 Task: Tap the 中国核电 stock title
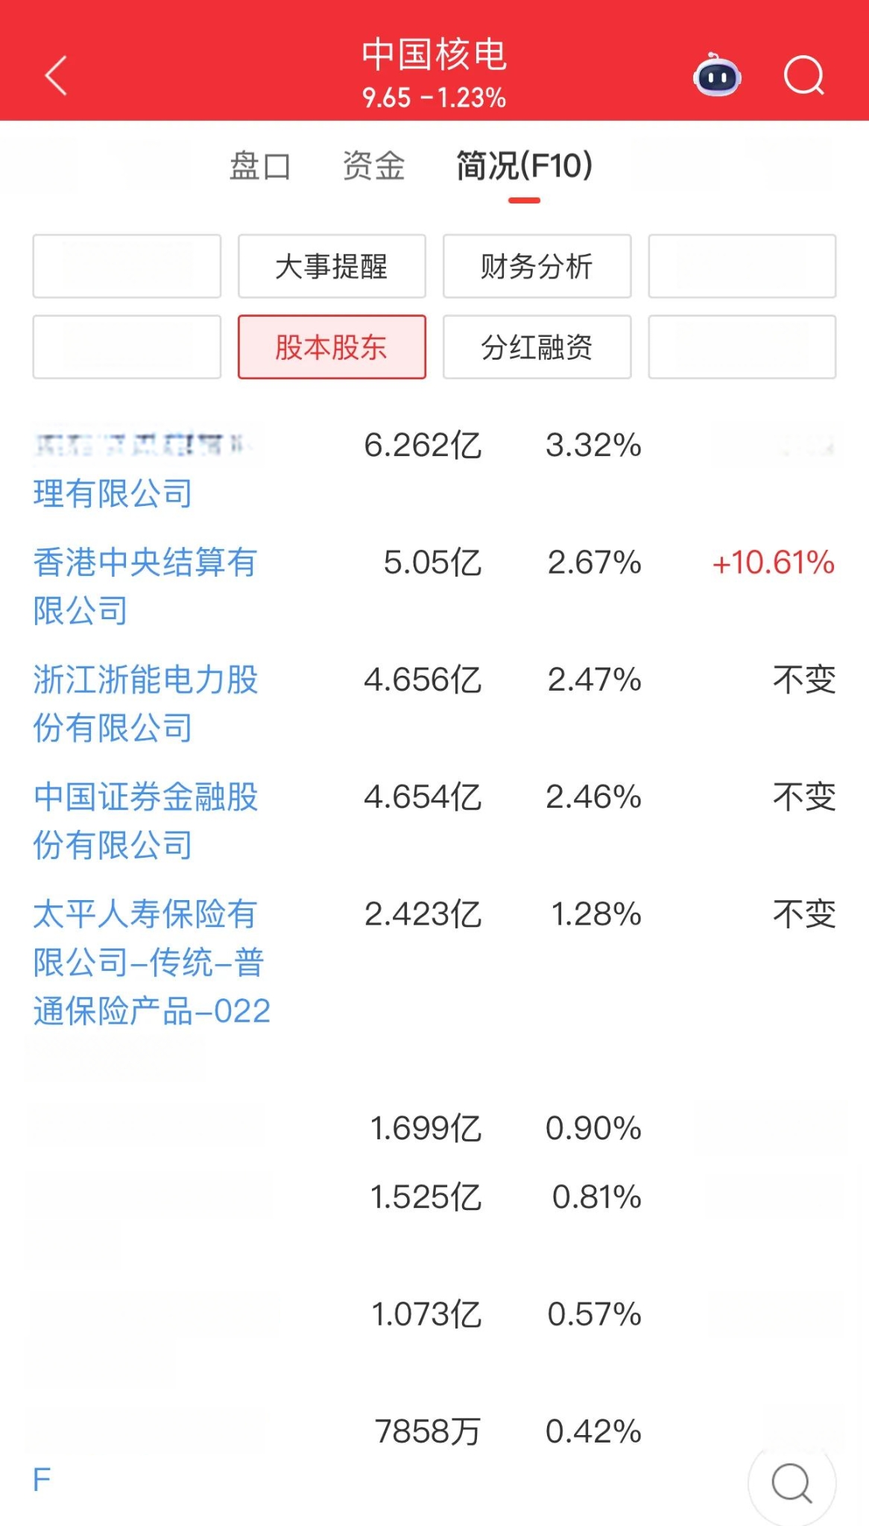point(434,54)
